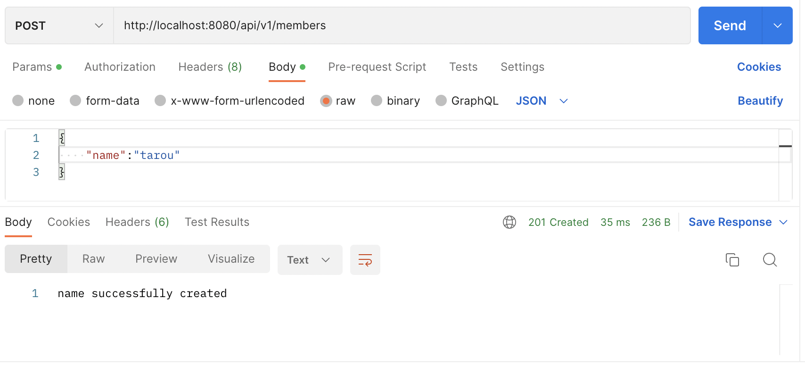Switch to the Authorization tab
The height and width of the screenshot is (365, 805).
[120, 67]
